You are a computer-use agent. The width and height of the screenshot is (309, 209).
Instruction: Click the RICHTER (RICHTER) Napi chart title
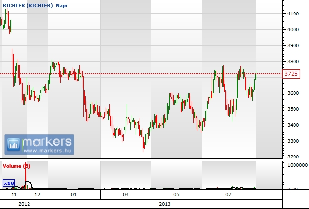click(x=35, y=5)
